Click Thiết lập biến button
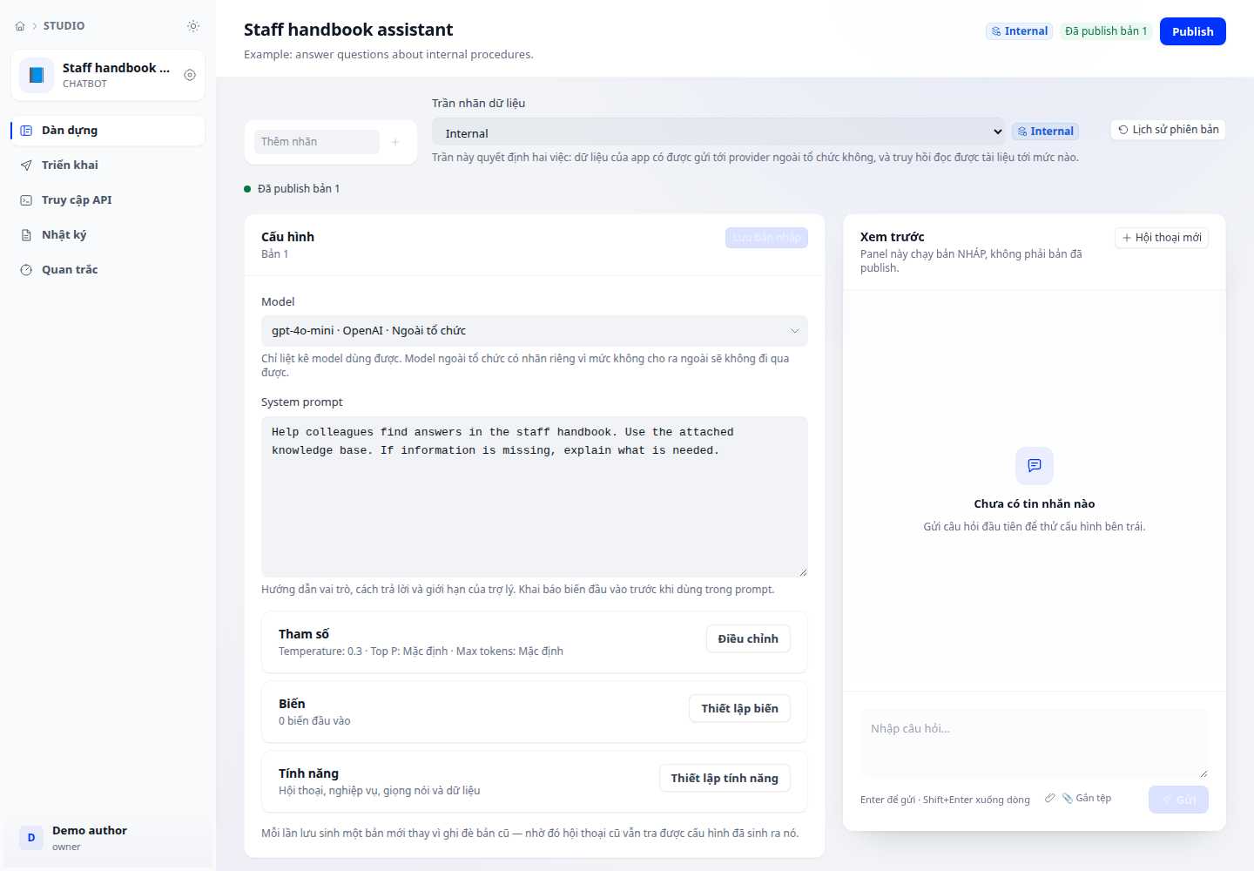This screenshot has width=1254, height=871. point(739,708)
